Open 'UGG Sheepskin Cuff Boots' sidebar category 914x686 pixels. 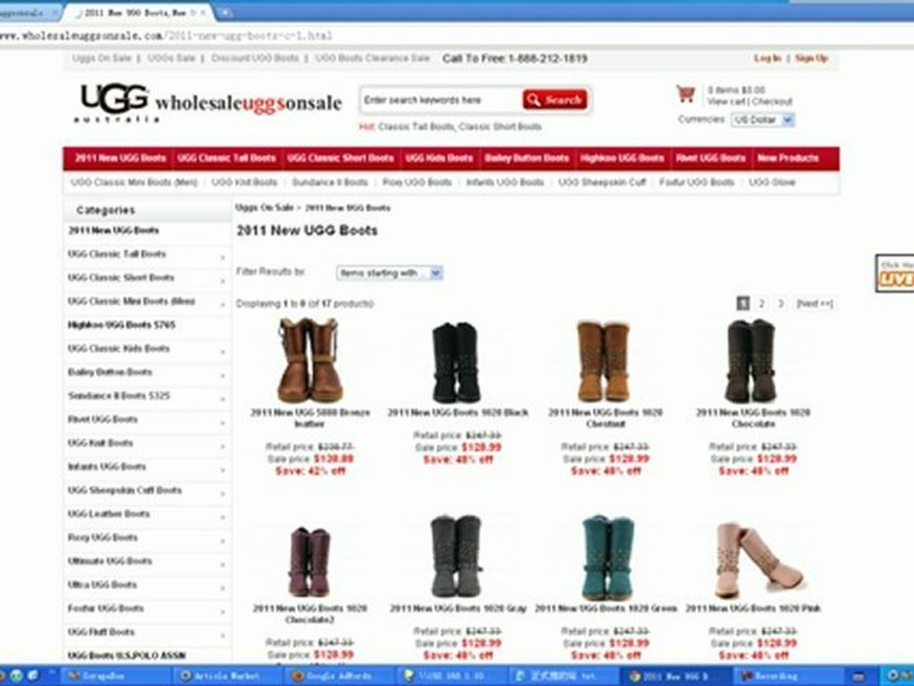click(x=125, y=490)
